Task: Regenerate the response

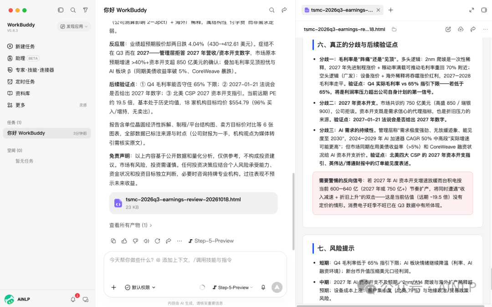Action: pyautogui.click(x=158, y=241)
